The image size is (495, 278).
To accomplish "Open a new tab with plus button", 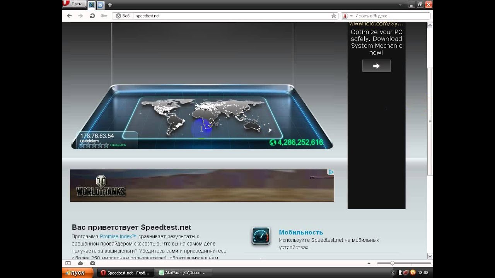I will tap(110, 5).
